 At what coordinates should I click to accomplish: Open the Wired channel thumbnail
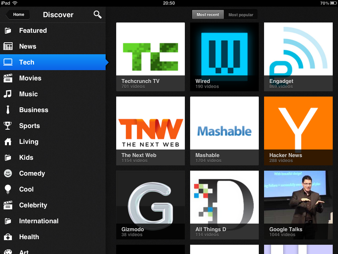pos(224,57)
